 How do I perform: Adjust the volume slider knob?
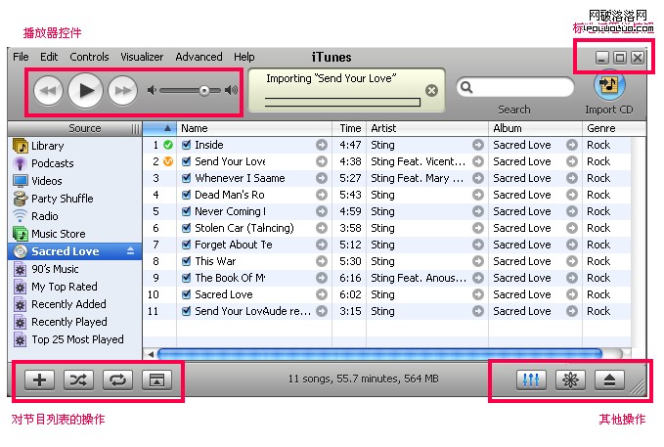click(x=204, y=91)
